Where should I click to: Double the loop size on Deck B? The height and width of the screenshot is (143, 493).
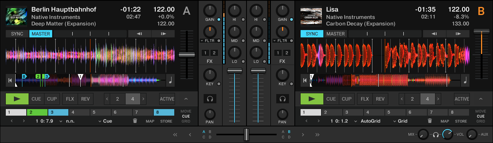[x=439, y=99]
